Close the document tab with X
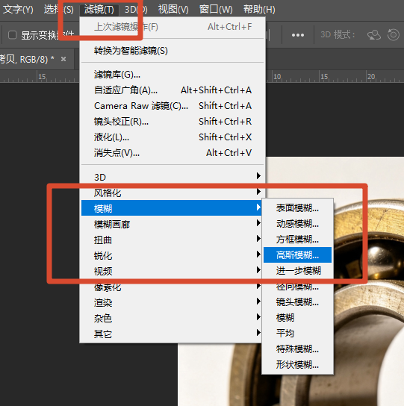Image resolution: width=404 pixels, height=406 pixels. (x=63, y=59)
